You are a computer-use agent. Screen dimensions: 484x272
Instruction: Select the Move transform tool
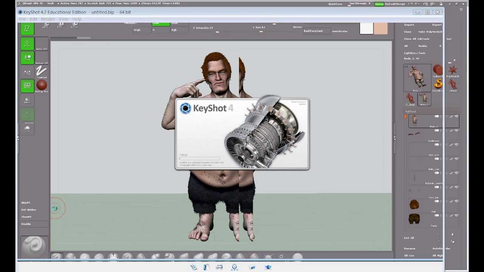46,26
